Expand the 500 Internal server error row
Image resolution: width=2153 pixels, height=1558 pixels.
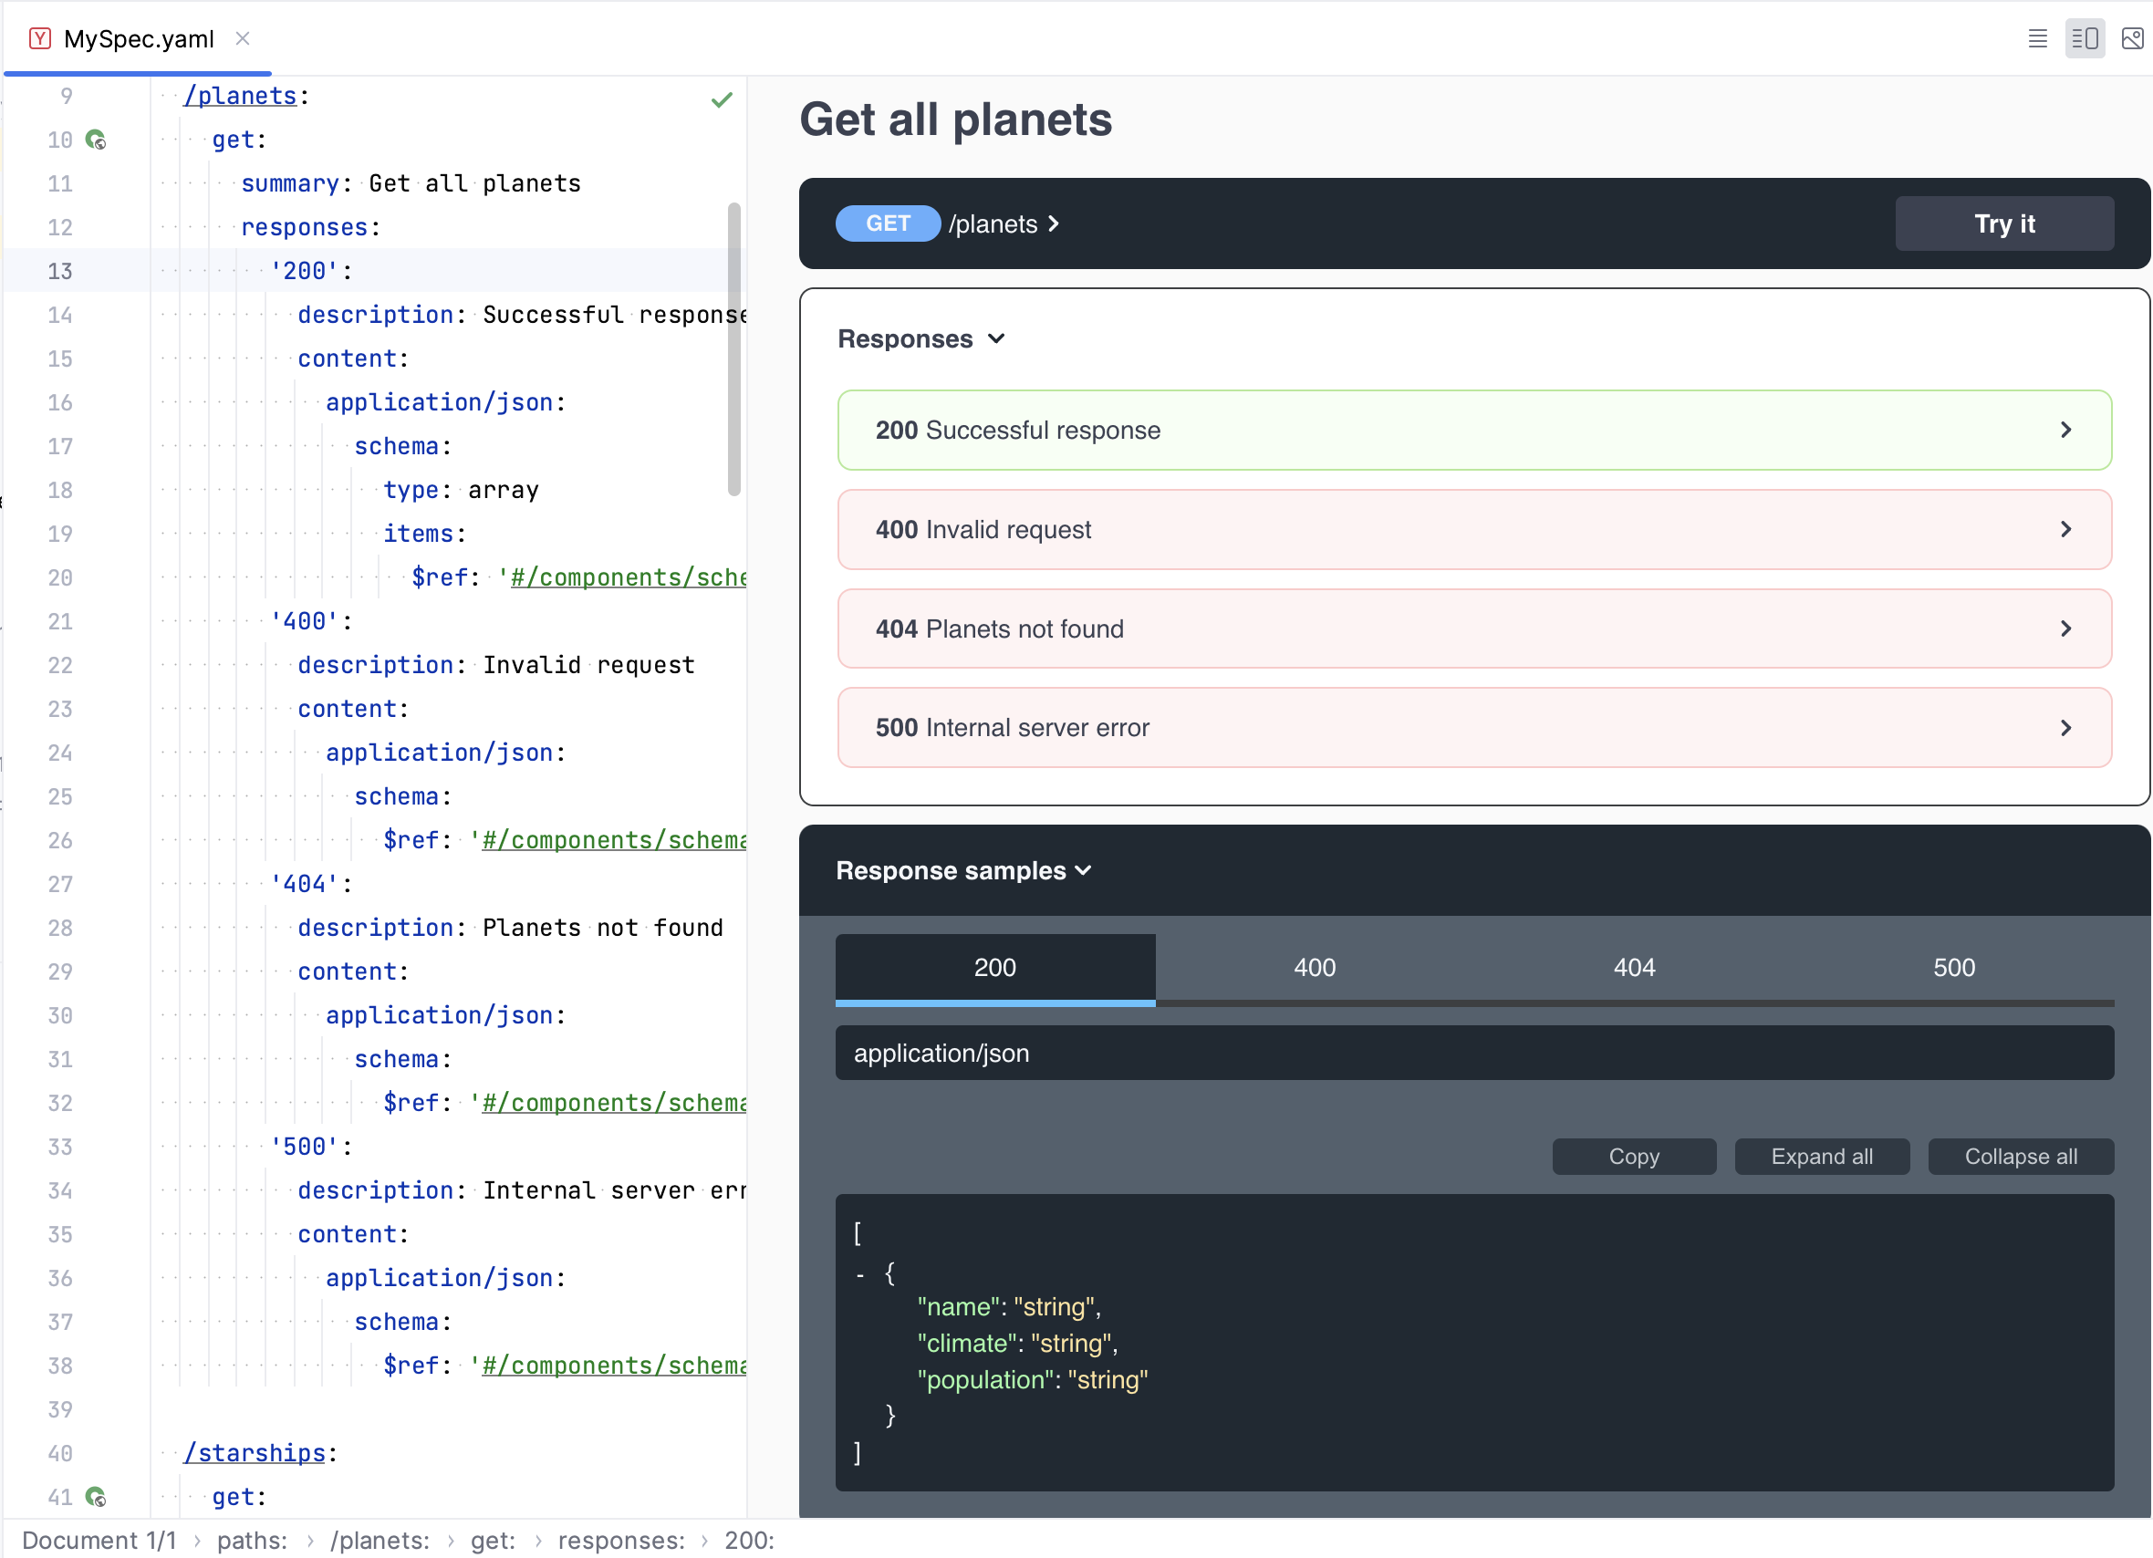point(1473,728)
